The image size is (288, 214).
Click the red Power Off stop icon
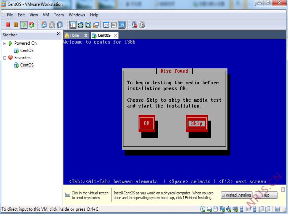pyautogui.click(x=8, y=25)
